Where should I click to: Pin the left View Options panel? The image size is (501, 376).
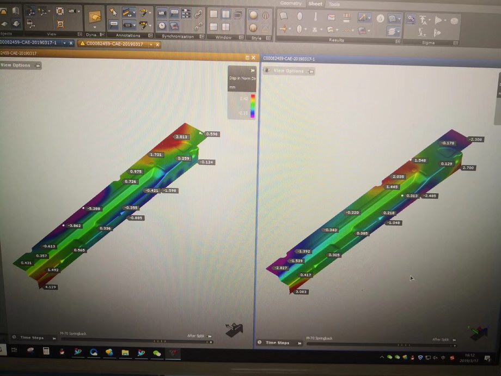[38, 65]
